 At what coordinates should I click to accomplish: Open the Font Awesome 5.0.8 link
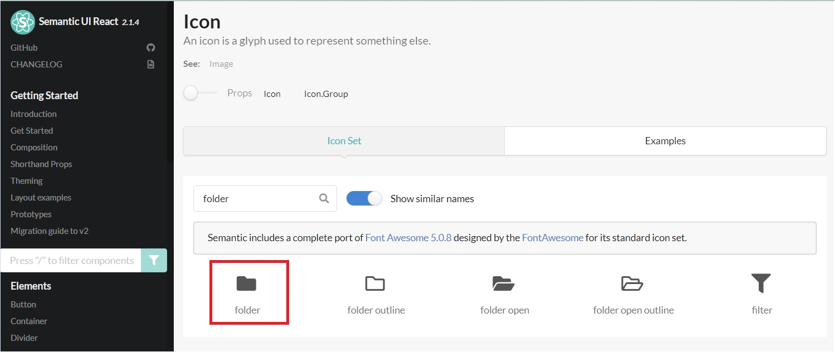[x=408, y=238]
